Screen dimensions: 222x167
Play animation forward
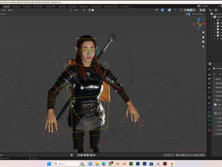tap(88, 155)
